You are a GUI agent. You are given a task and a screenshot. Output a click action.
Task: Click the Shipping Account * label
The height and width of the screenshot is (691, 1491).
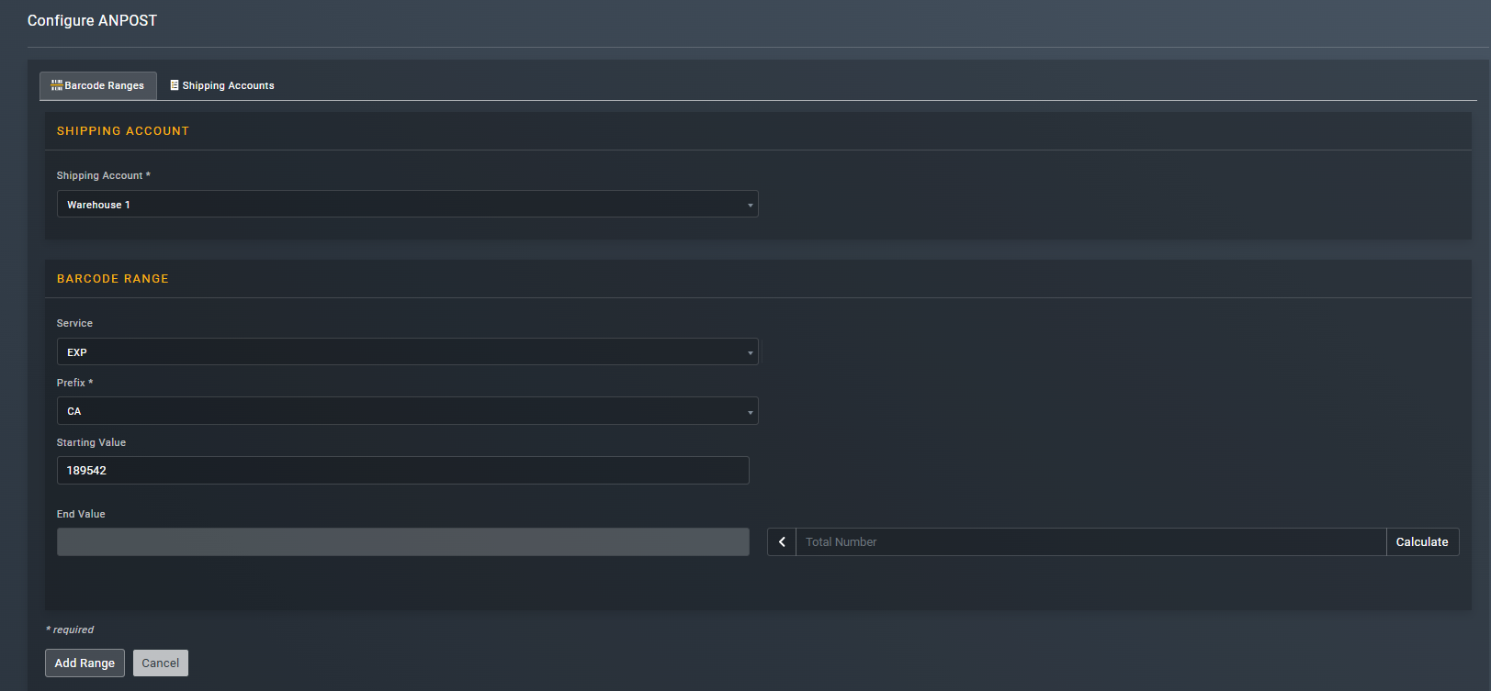(x=103, y=175)
